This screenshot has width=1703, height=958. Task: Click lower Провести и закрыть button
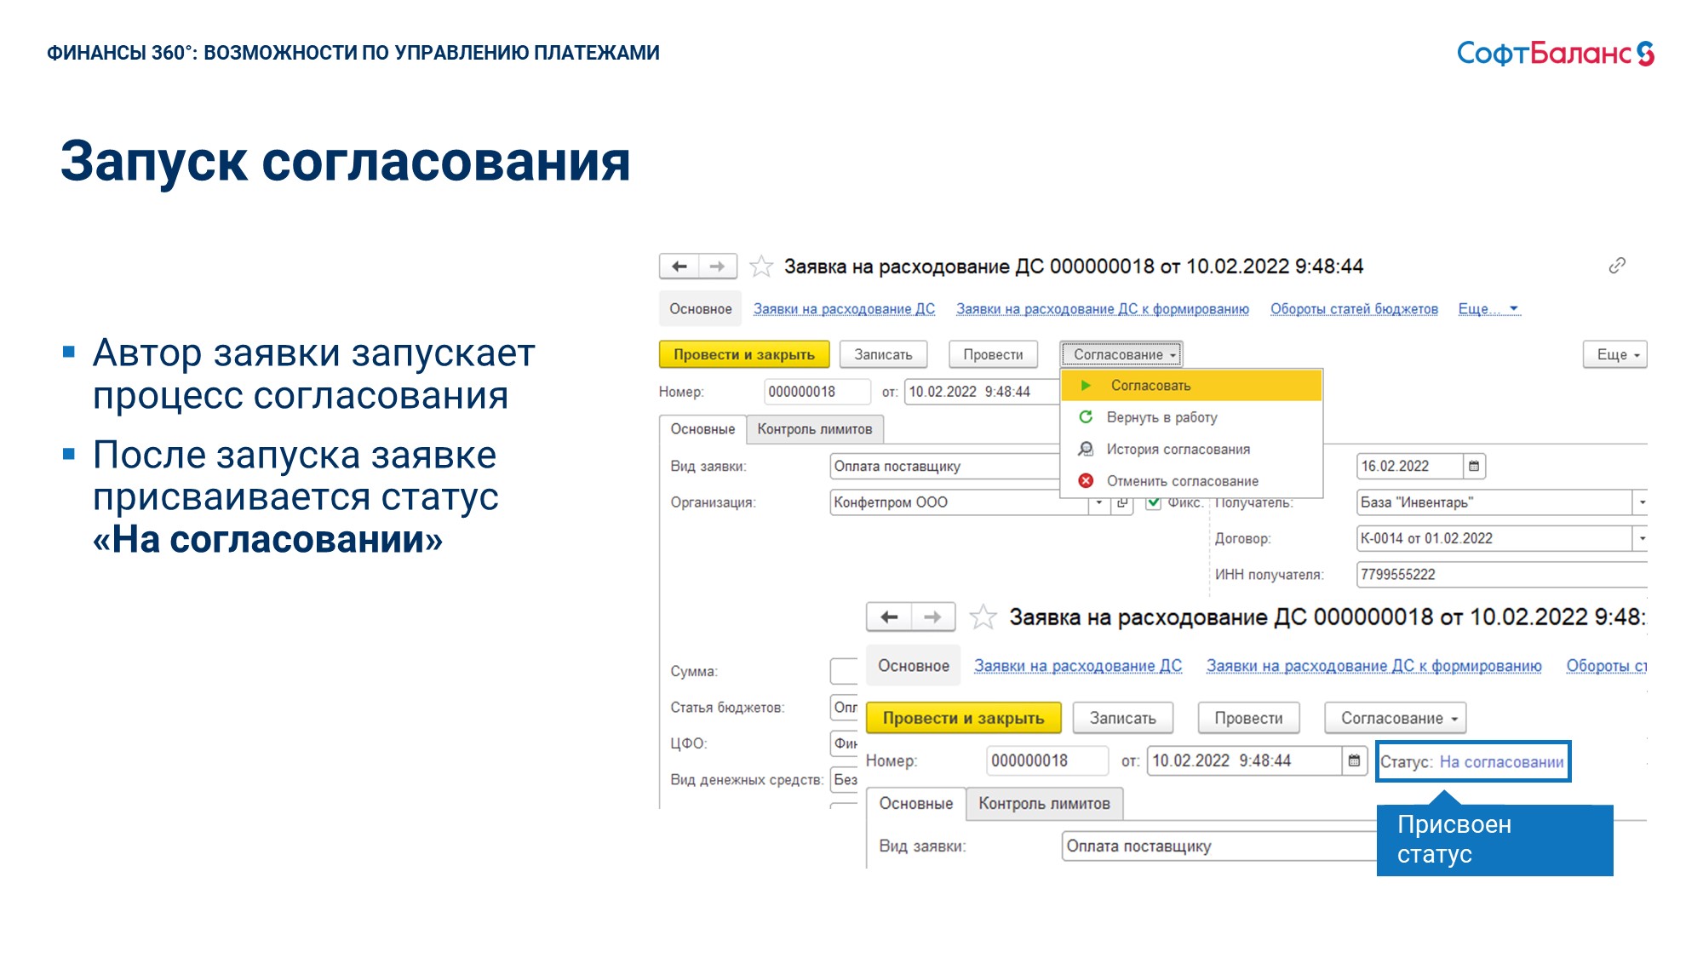(x=963, y=718)
